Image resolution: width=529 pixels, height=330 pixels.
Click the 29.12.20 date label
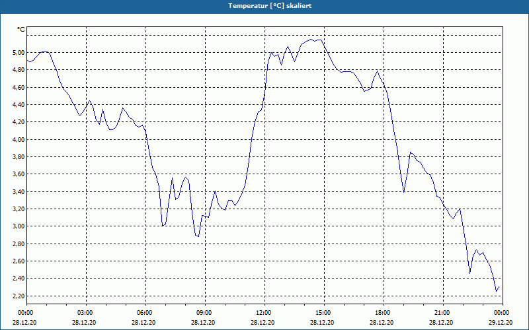pyautogui.click(x=501, y=322)
